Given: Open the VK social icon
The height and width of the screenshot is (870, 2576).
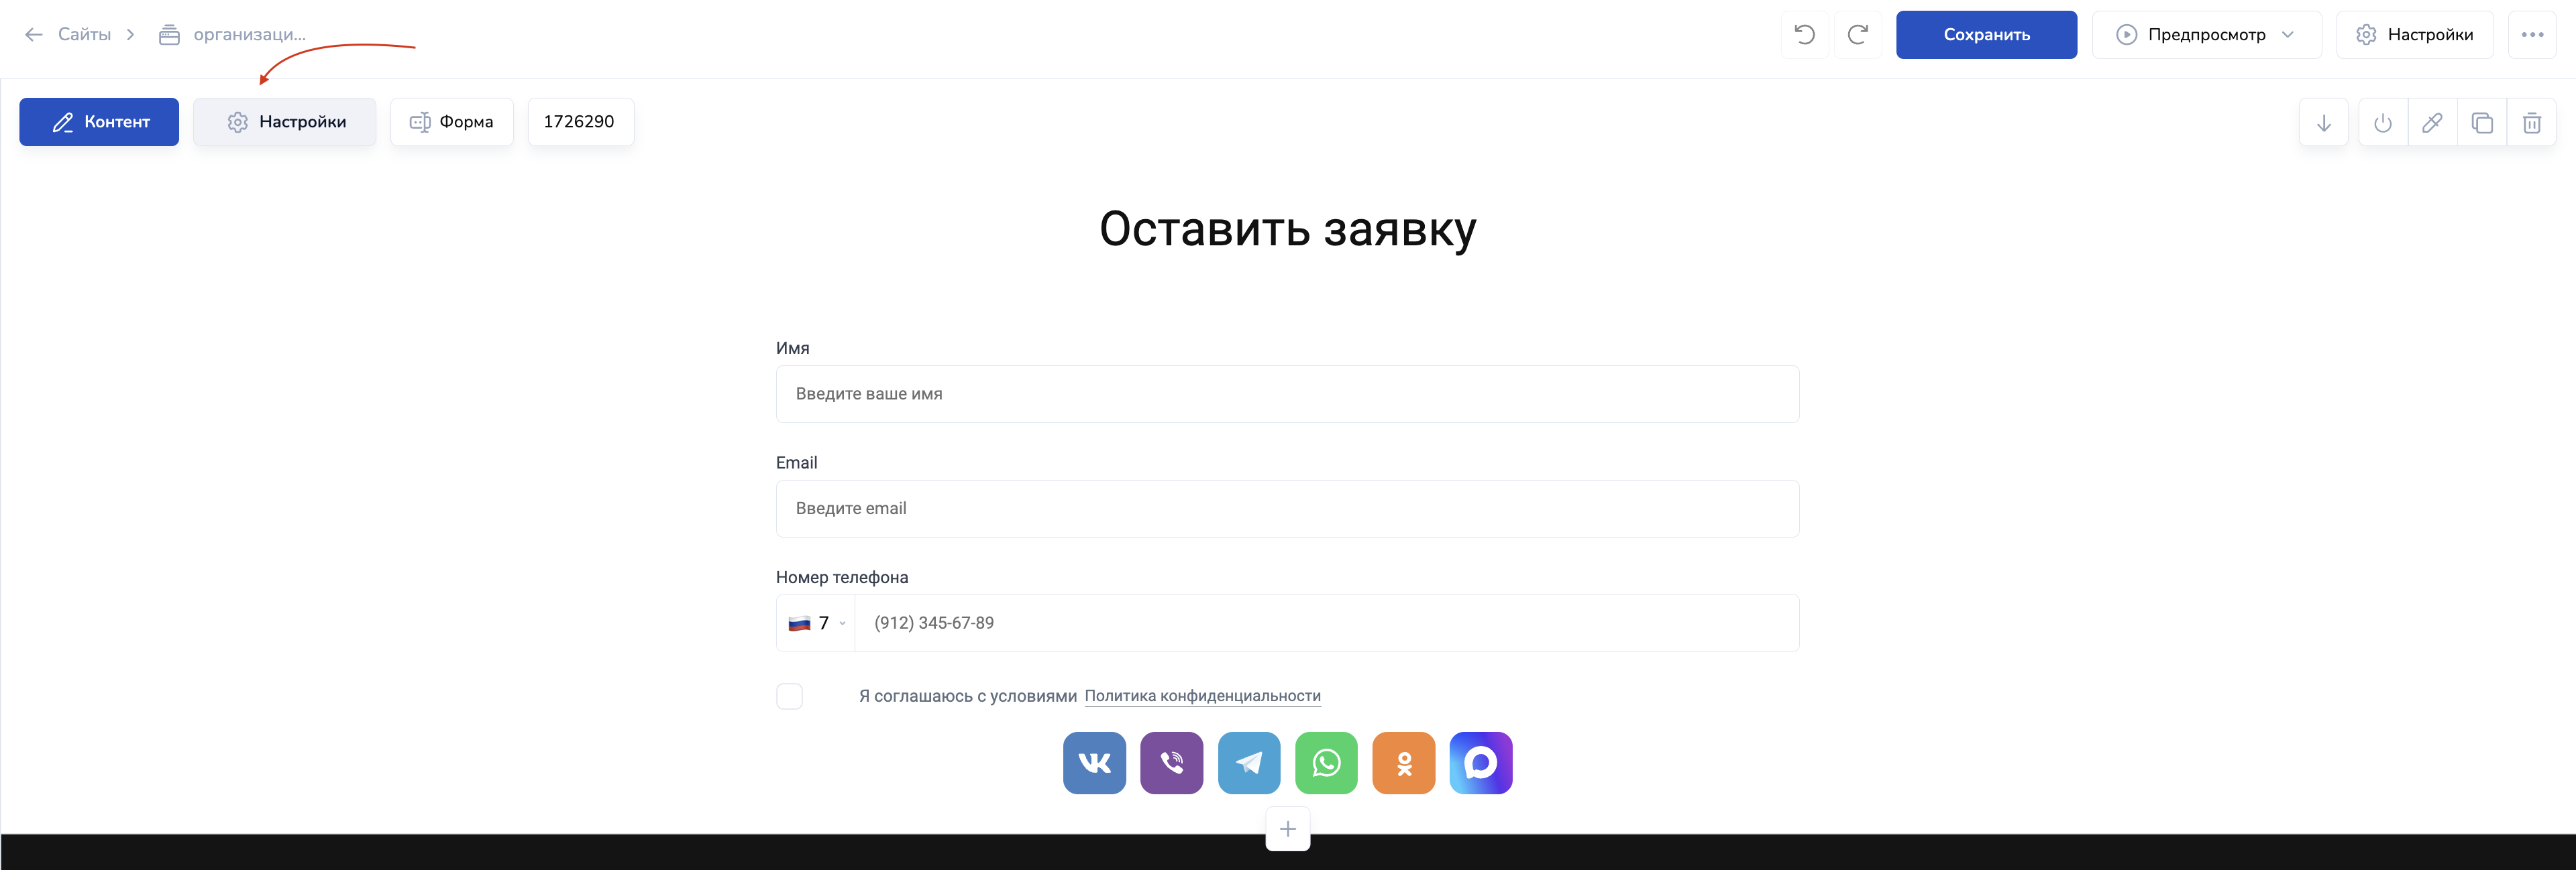Looking at the screenshot, I should pyautogui.click(x=1094, y=763).
